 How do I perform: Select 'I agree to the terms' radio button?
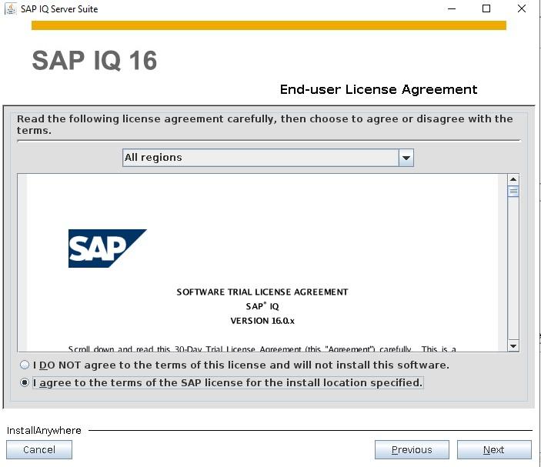click(25, 382)
